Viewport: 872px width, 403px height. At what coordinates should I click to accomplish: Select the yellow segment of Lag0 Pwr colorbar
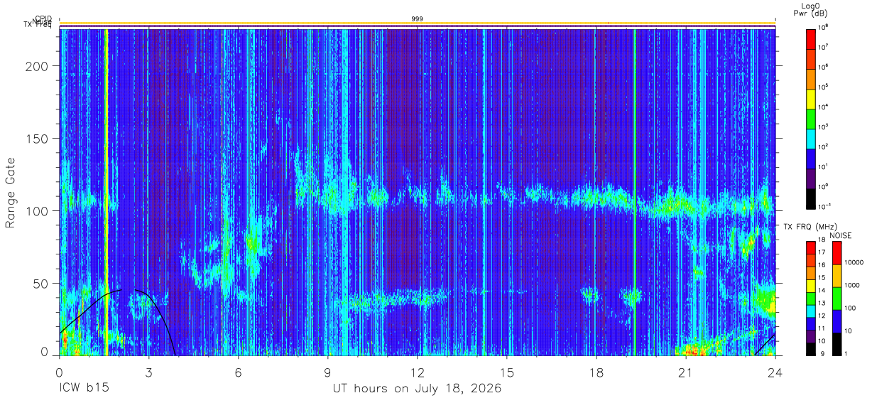point(811,98)
